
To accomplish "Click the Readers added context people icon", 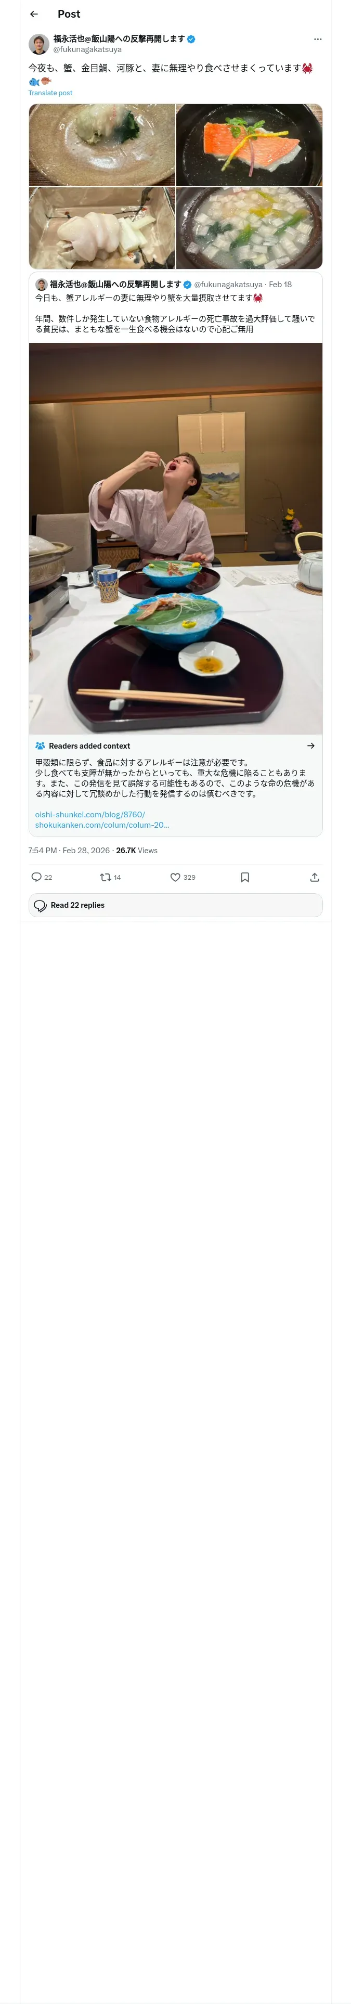I will coord(40,746).
